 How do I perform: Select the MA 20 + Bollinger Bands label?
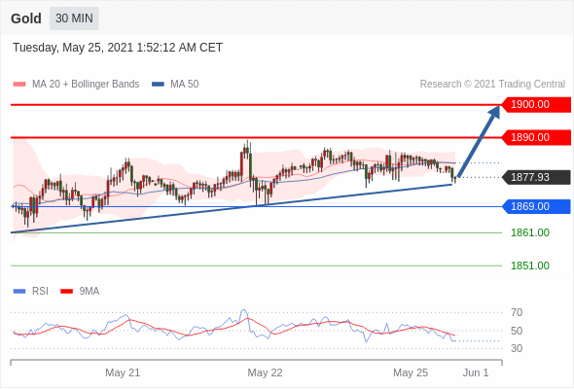pos(86,85)
